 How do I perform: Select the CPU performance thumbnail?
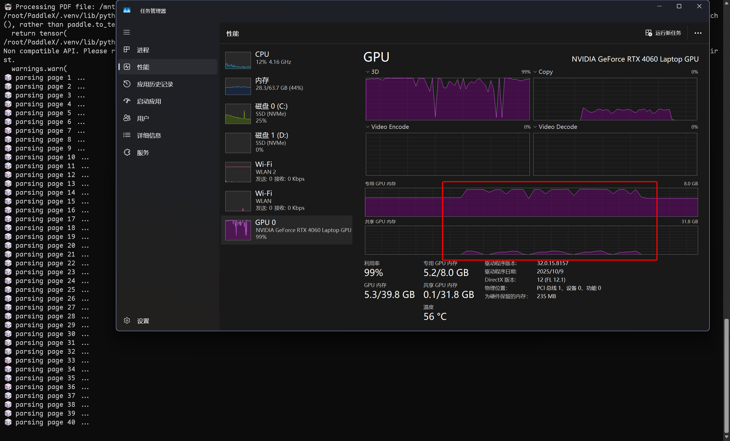(238, 60)
